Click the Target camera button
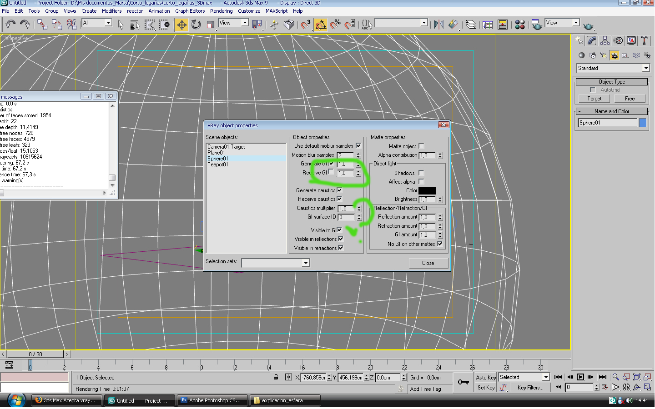This screenshot has width=655, height=409. (x=594, y=99)
